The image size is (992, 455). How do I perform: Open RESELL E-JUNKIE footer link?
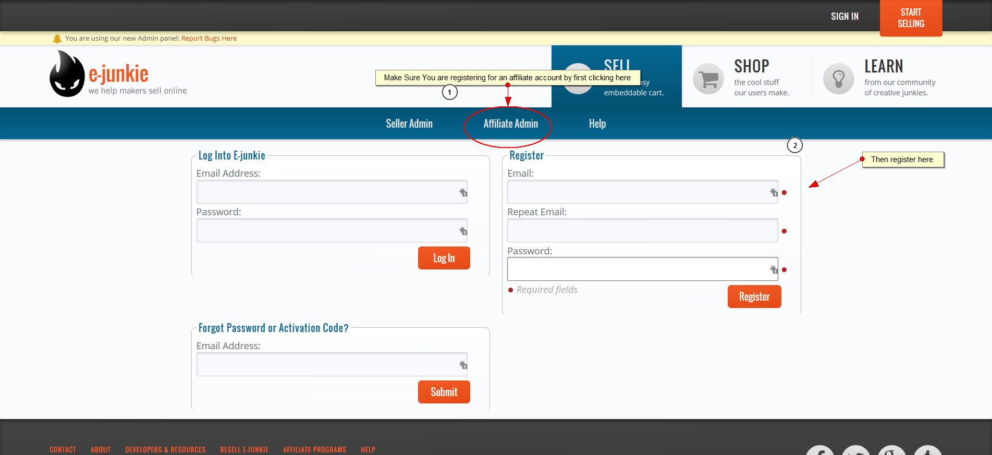(x=244, y=449)
